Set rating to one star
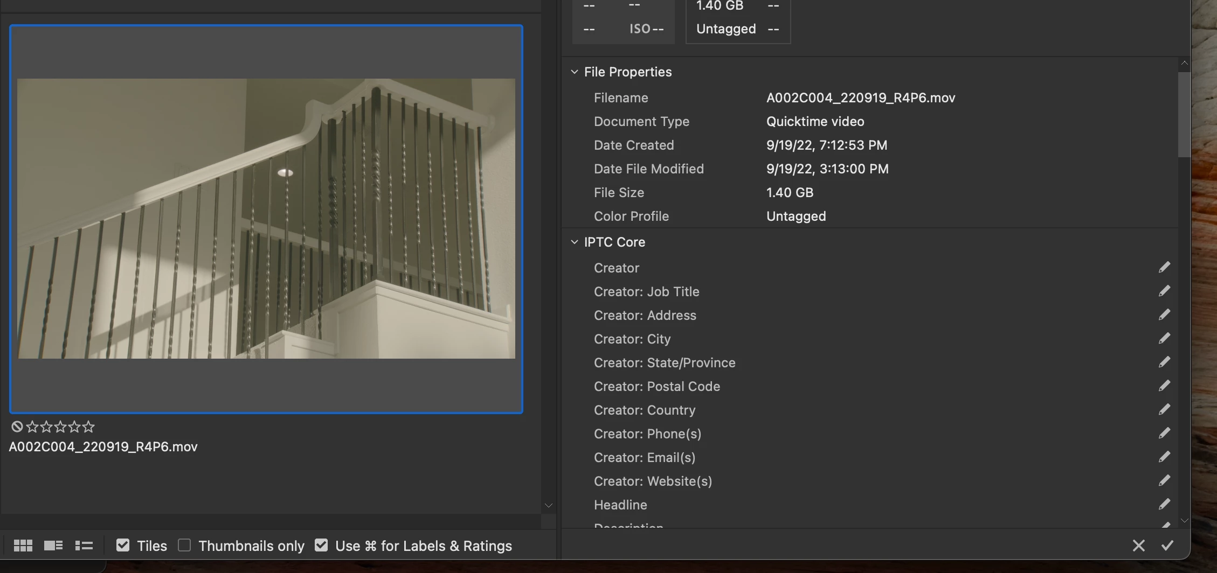The image size is (1217, 573). pyautogui.click(x=32, y=427)
